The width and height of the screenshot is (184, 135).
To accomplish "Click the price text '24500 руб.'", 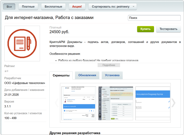I will 59,32.
